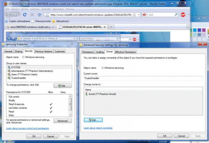209x143 pixels.
Task: Switch to the Auditing tab
Action: click(100, 52)
